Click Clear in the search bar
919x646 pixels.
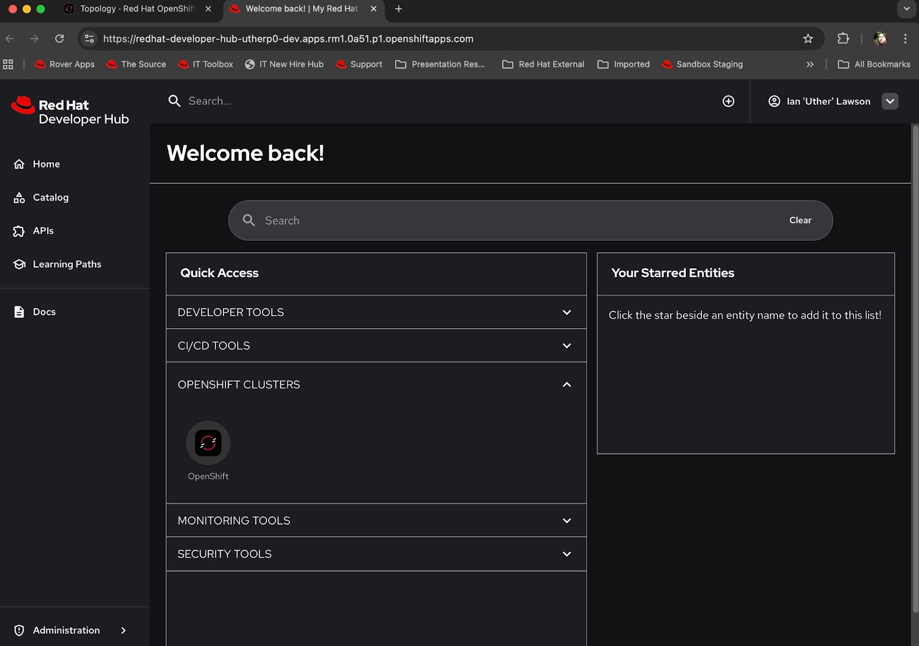tap(800, 220)
